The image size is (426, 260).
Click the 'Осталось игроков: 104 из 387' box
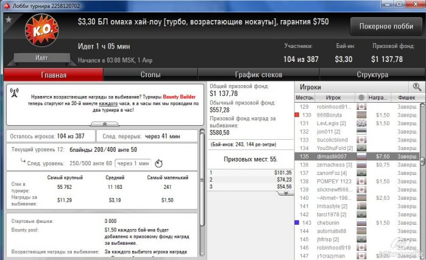tap(51, 136)
